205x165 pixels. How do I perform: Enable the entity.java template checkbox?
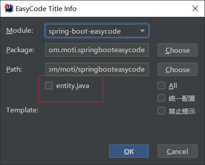(49, 85)
